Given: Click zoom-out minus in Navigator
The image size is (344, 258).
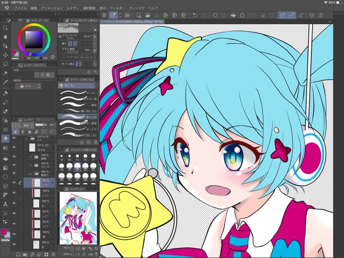Looking at the screenshot, I should 72,248.
